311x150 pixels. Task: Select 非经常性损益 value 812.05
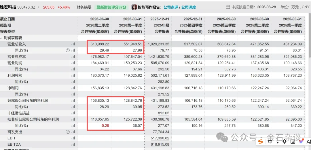click(164, 113)
